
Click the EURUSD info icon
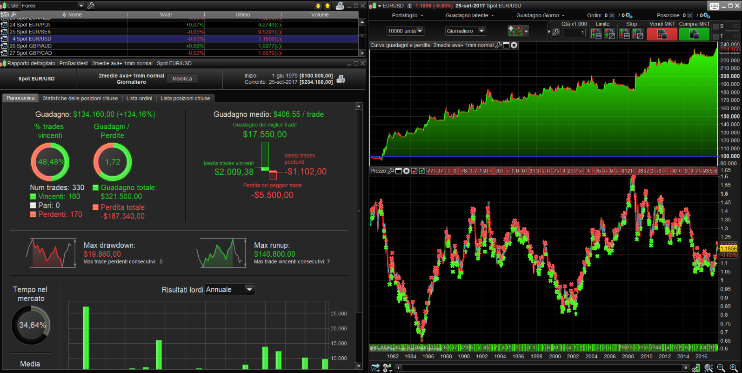(410, 6)
